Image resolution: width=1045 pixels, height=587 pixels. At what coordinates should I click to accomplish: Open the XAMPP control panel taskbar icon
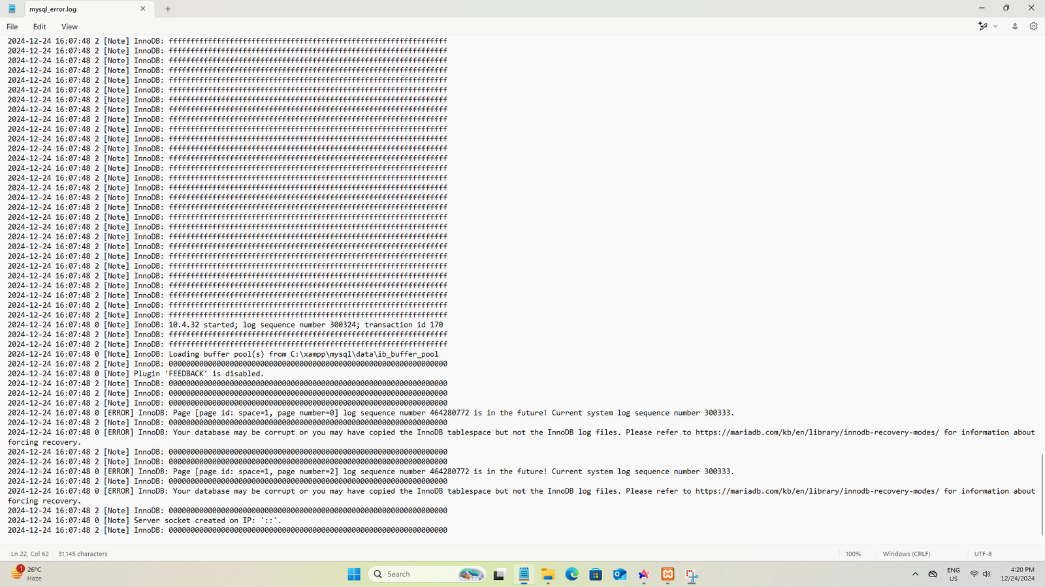(667, 574)
